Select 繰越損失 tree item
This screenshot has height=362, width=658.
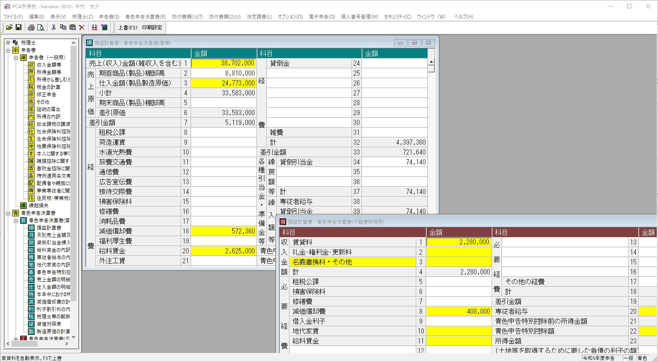tap(39, 205)
